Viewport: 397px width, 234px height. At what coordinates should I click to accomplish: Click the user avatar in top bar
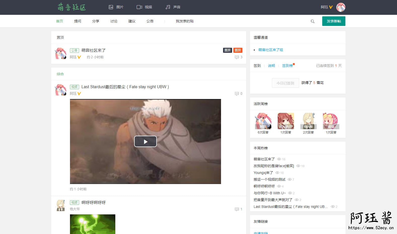coord(341,7)
